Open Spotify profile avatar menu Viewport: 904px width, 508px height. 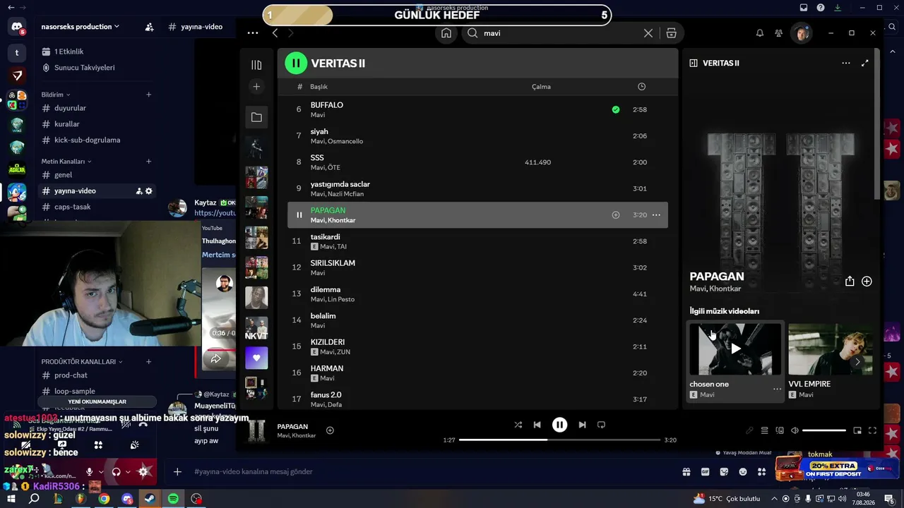coord(801,33)
